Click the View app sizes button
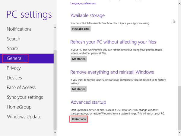The width and height of the screenshot is (181, 136). 81,29
